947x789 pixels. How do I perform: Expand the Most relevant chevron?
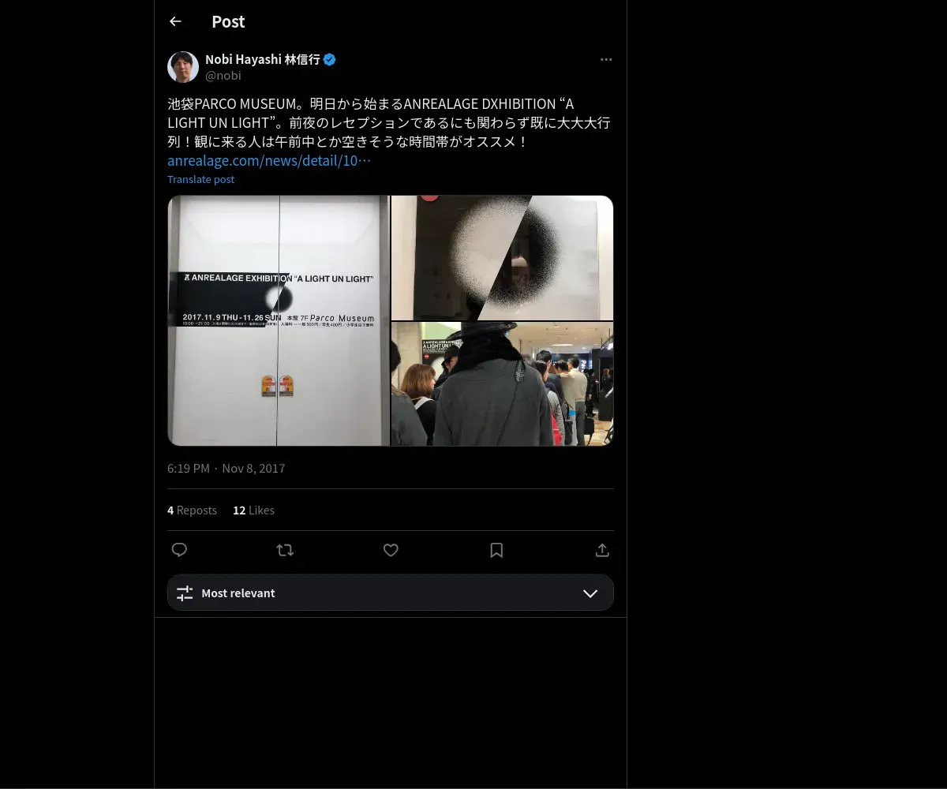[x=590, y=593]
